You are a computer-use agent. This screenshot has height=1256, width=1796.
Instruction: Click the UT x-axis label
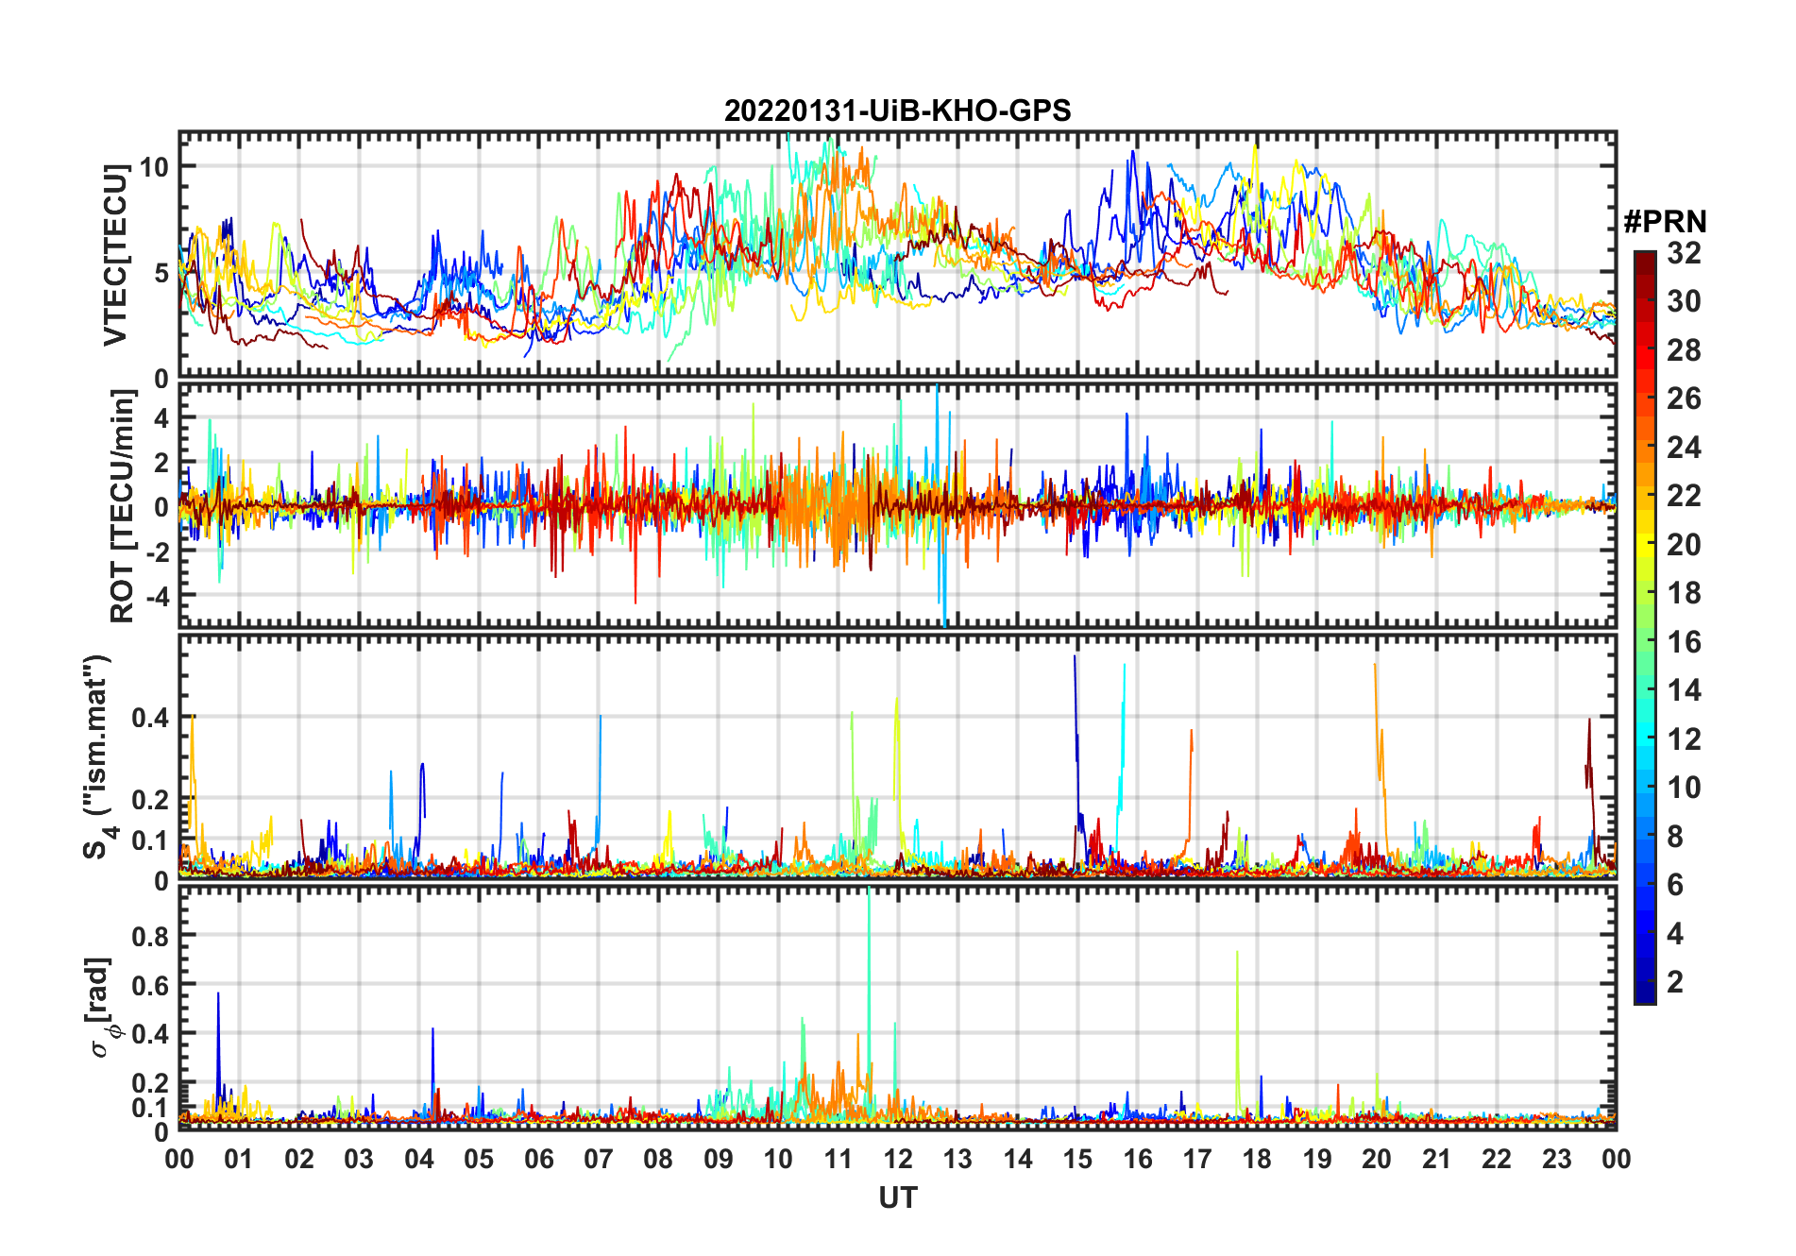[897, 1198]
